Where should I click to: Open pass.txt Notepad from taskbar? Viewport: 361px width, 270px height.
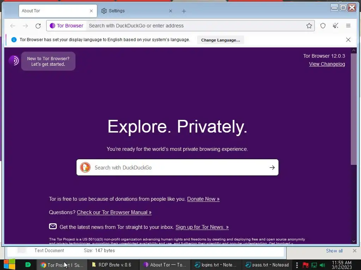pos(267,265)
